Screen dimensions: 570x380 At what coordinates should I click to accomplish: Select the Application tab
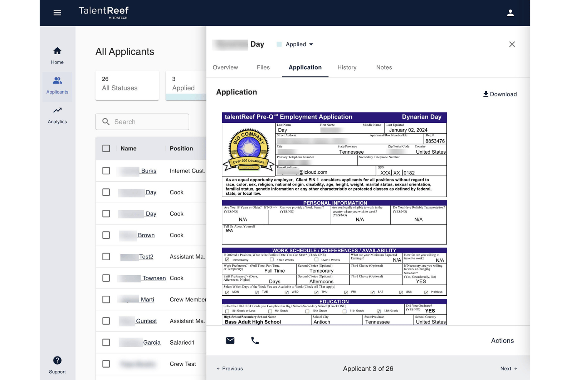(x=305, y=67)
